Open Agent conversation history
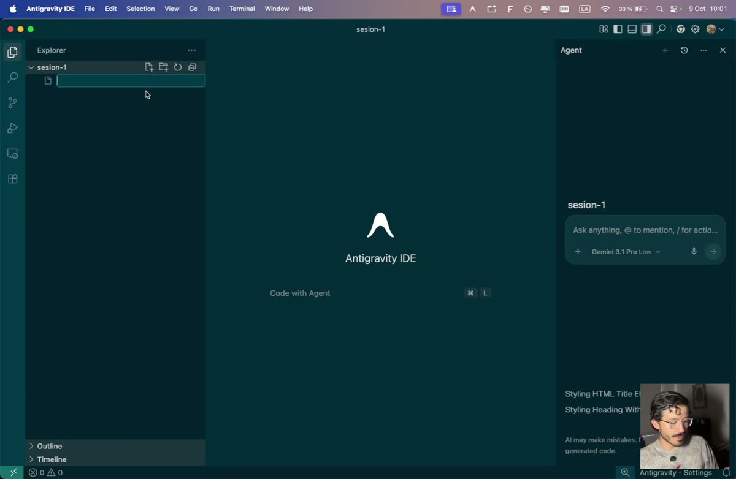Viewport: 736px width, 479px height. (x=684, y=50)
